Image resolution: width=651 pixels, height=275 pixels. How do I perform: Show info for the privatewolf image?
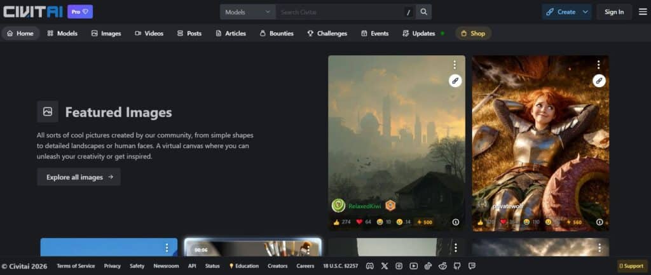coord(599,222)
